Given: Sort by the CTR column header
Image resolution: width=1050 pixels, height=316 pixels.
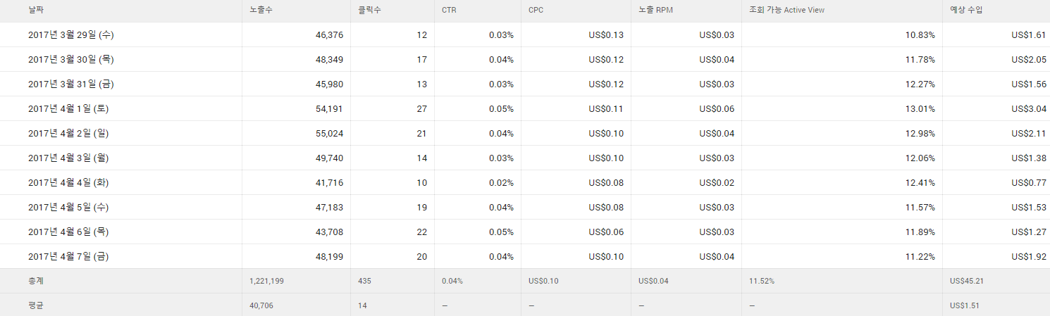Looking at the screenshot, I should 449,11.
